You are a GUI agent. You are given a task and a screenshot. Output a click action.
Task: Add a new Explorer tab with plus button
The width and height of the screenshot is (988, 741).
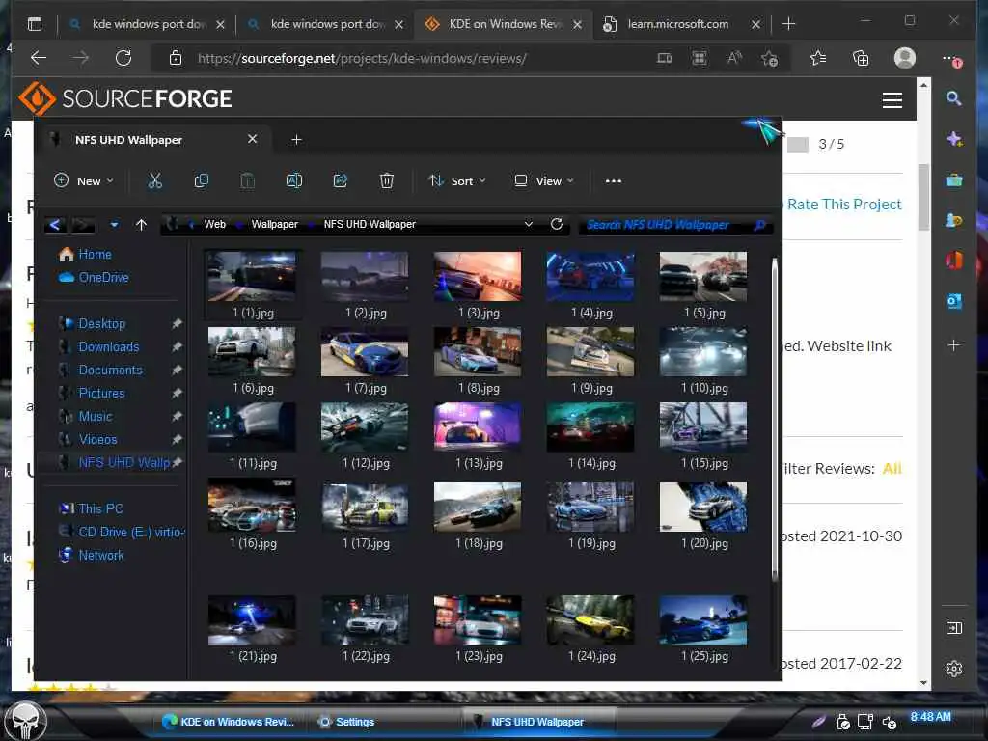pyautogui.click(x=296, y=139)
